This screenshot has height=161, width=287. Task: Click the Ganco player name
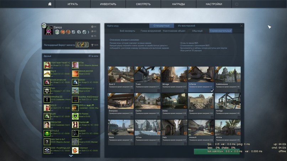[58, 27]
